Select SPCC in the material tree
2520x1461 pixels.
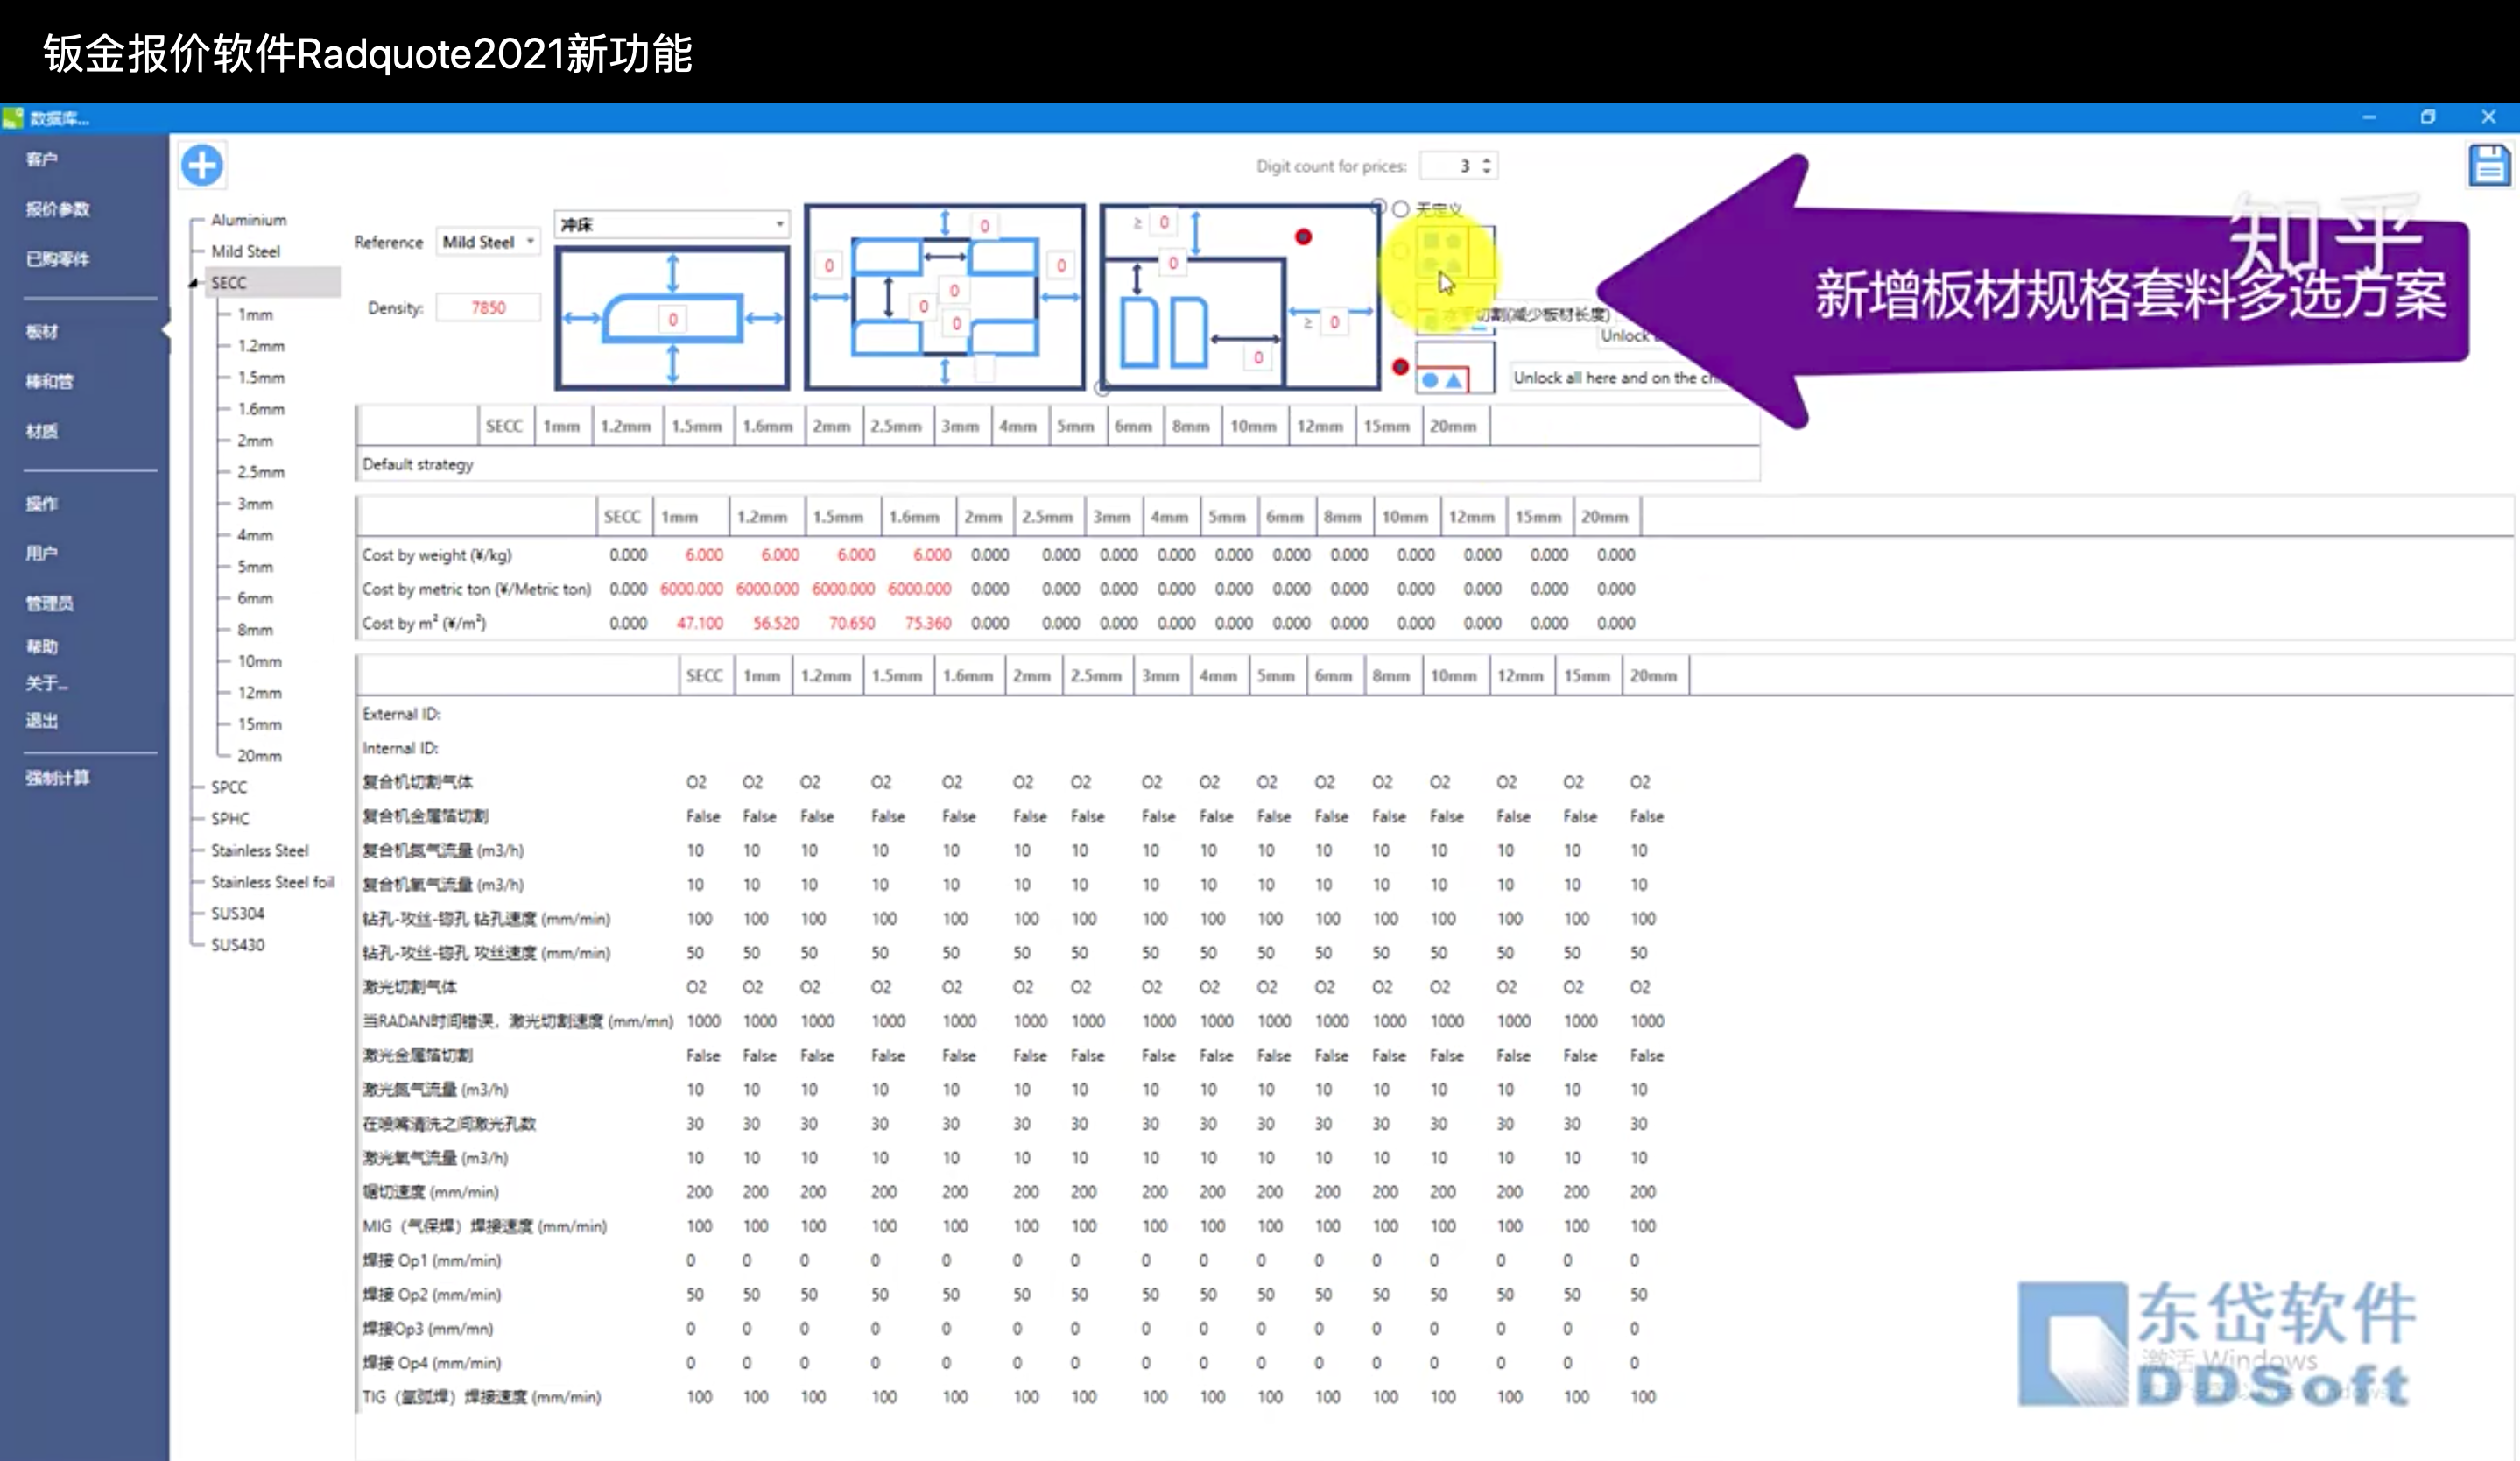tap(229, 788)
